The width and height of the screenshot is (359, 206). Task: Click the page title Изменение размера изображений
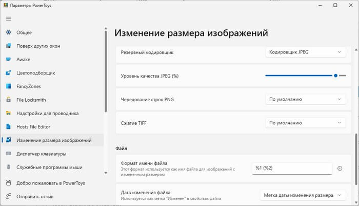[191, 33]
